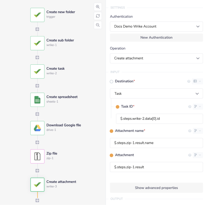Click the refresh canvas icon

tap(98, 16)
